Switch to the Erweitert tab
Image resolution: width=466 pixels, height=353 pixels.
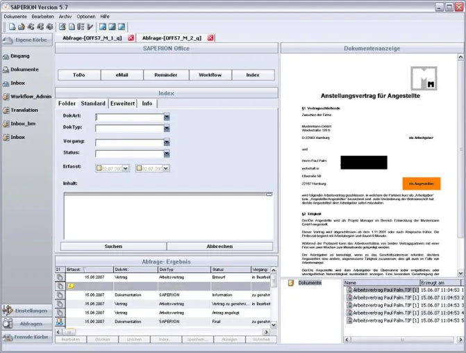coord(122,104)
